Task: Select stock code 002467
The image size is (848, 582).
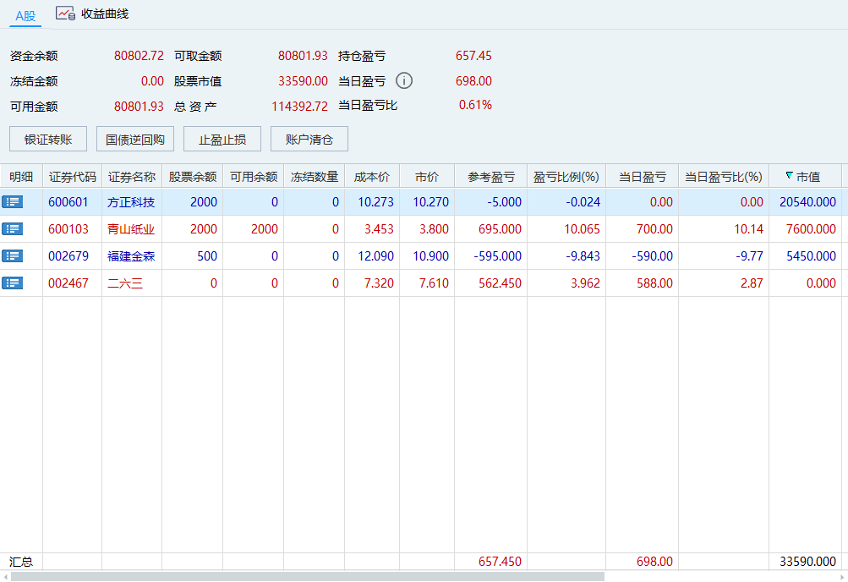Action: pos(68,283)
